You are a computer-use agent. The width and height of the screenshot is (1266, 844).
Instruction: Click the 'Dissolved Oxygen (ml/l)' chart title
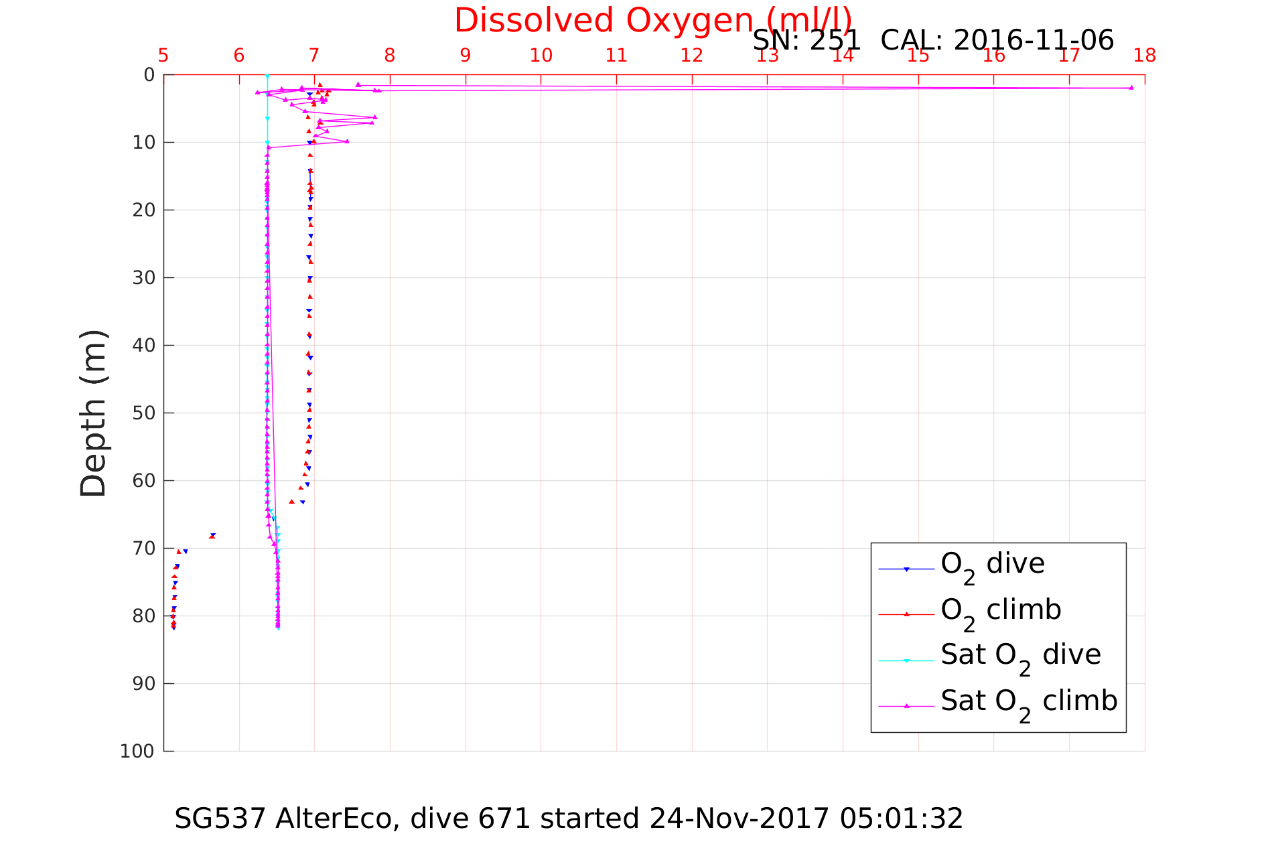(x=653, y=20)
